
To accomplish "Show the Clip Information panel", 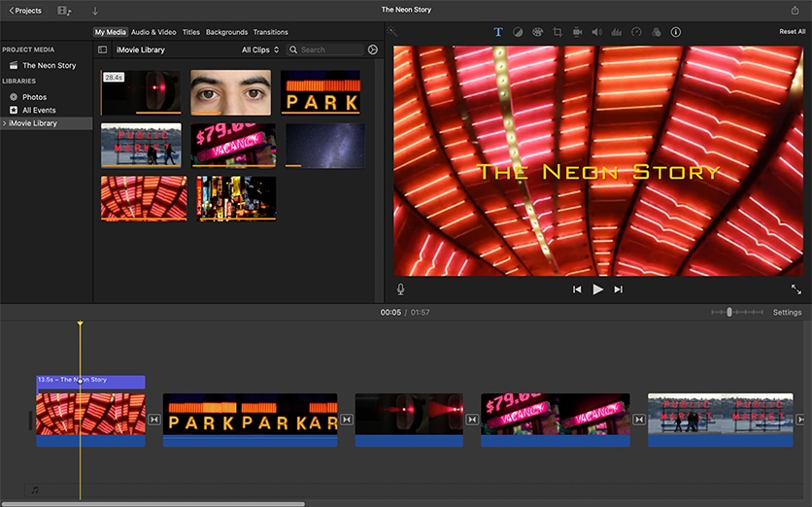I will pos(676,32).
